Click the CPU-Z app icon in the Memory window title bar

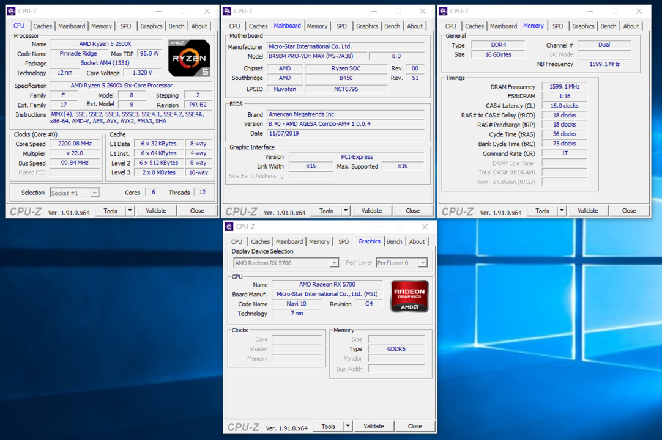(443, 12)
